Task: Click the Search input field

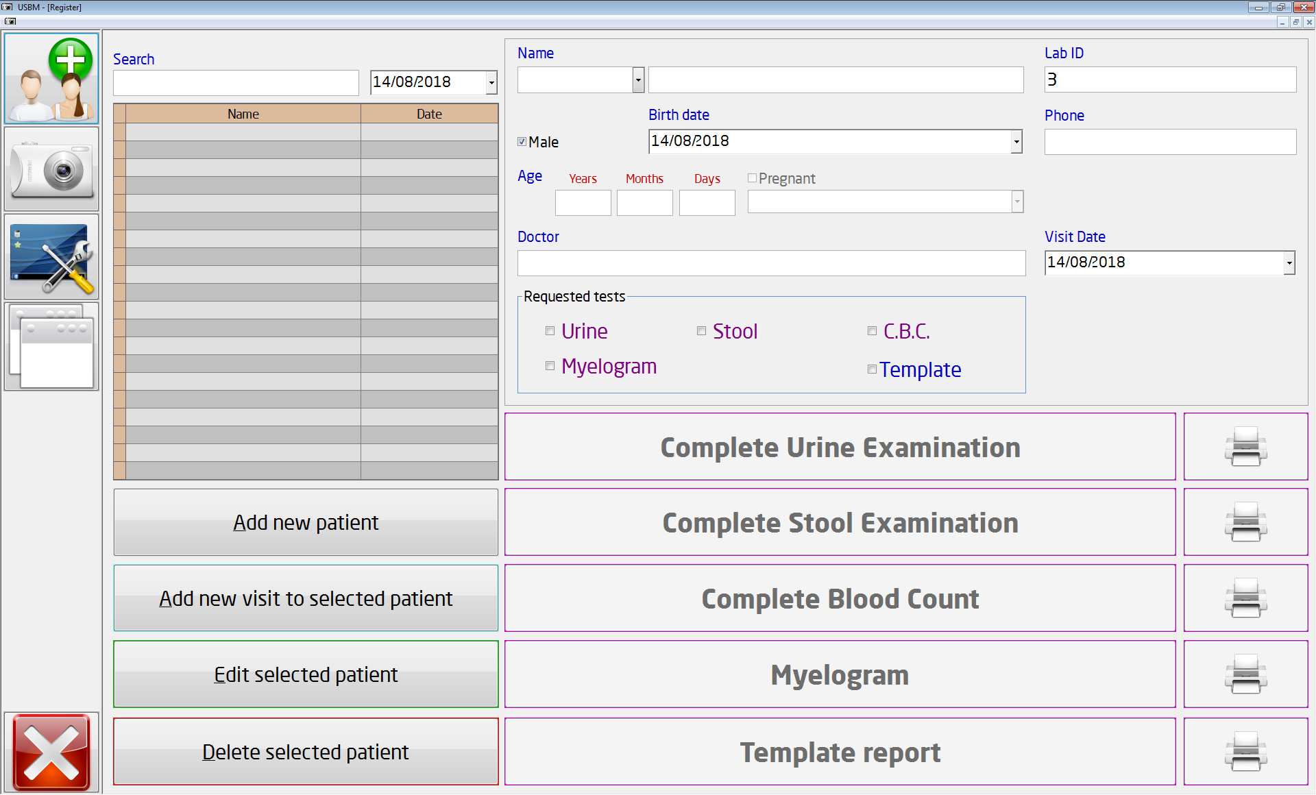Action: (236, 83)
